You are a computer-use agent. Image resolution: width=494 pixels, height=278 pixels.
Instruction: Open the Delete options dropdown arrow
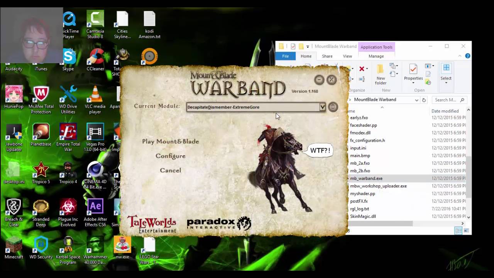(x=367, y=69)
